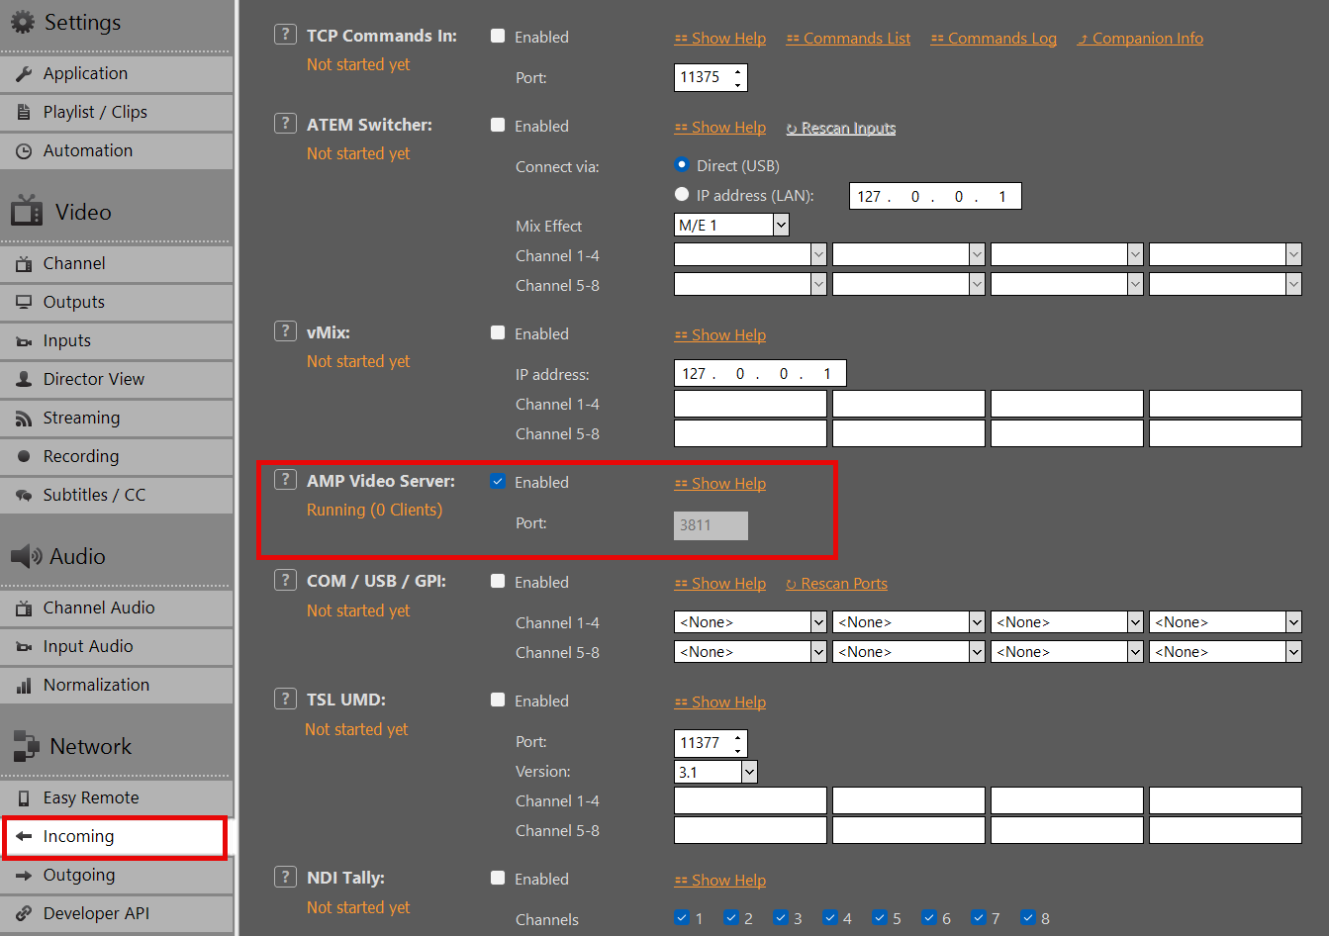This screenshot has width=1329, height=936.
Task: Open first ATEM Channel 1-4 dropdown
Action: (x=750, y=254)
